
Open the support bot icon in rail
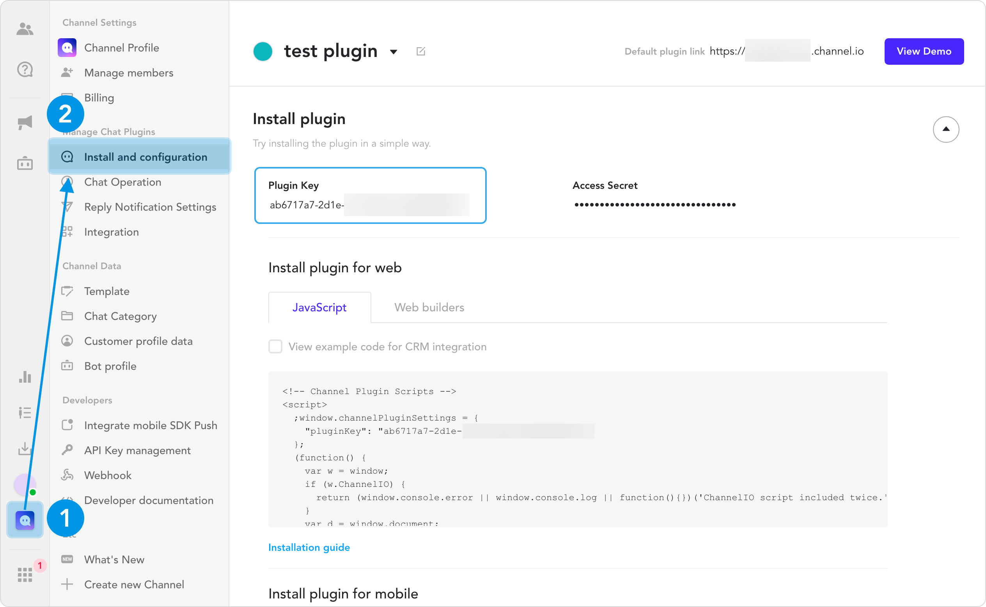pyautogui.click(x=25, y=163)
